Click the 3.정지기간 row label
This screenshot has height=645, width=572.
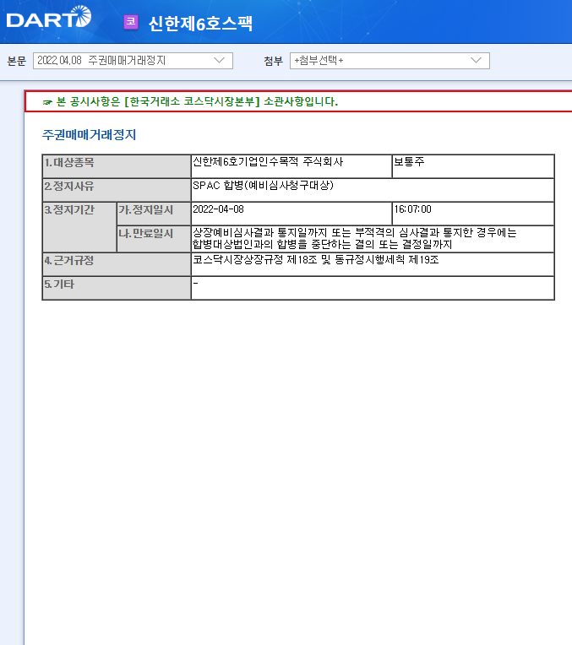click(x=79, y=227)
